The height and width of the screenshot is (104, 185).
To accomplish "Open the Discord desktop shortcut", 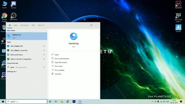I will [14, 5].
